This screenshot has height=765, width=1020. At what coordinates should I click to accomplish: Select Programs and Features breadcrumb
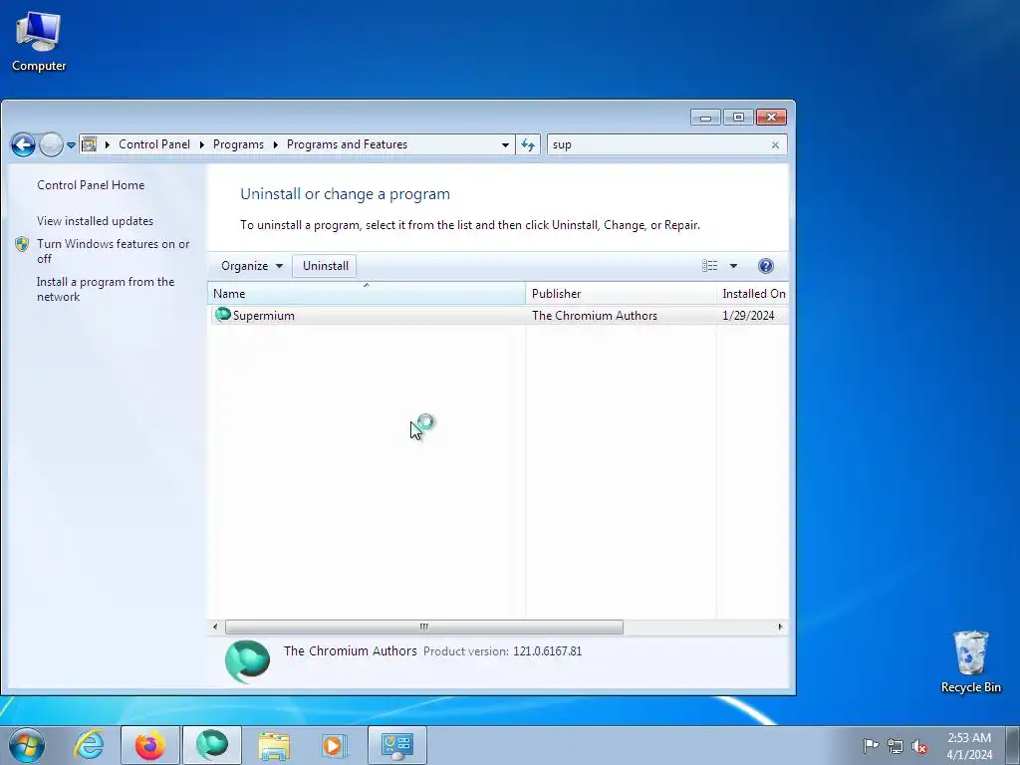[x=347, y=144]
